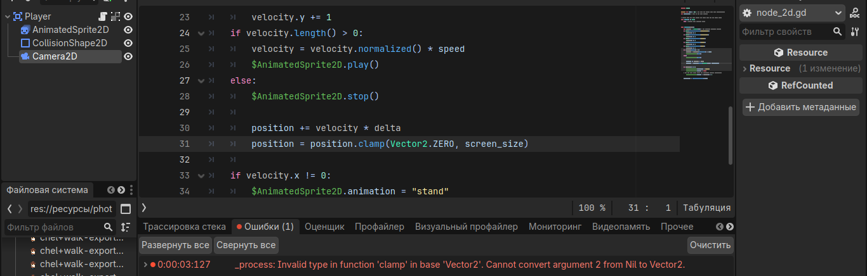This screenshot has width=867, height=276.
Task: Toggle visibility of AnimatedSprite2D node
Action: (128, 30)
